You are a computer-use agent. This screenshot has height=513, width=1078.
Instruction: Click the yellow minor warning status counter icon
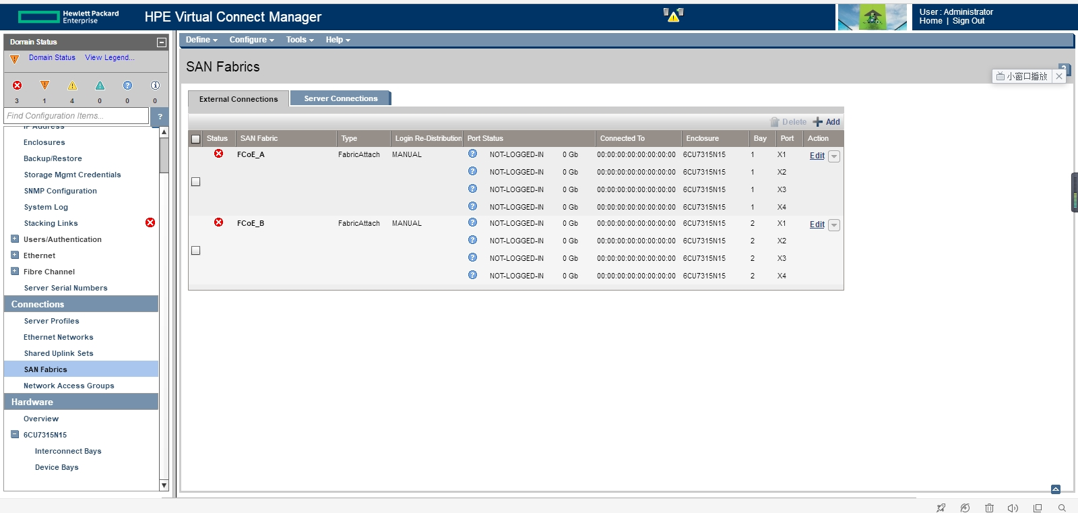[72, 86]
